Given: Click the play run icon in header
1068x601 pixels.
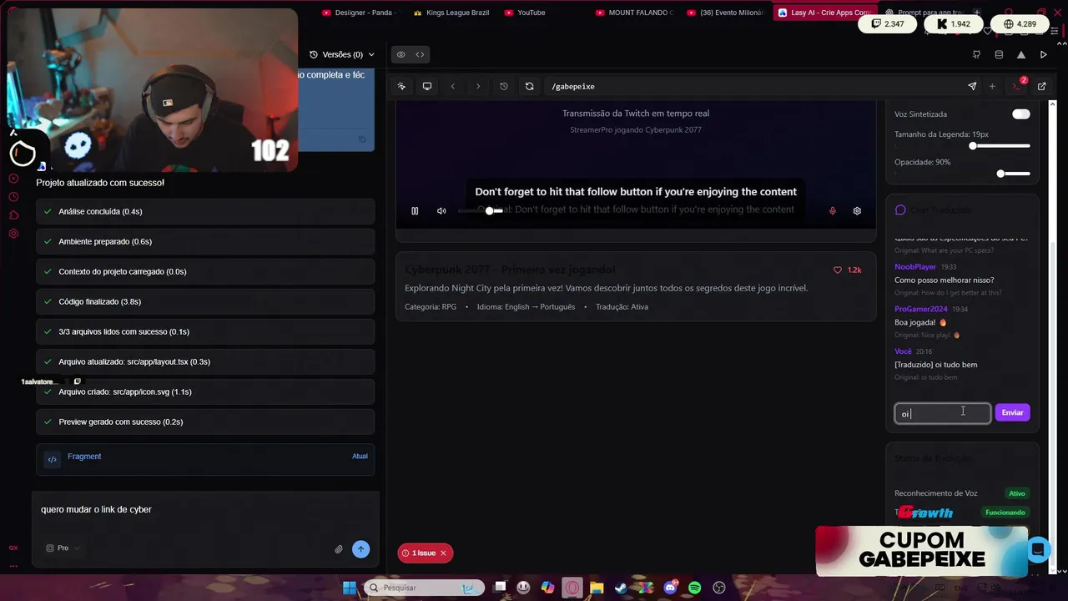Looking at the screenshot, I should coord(1044,54).
